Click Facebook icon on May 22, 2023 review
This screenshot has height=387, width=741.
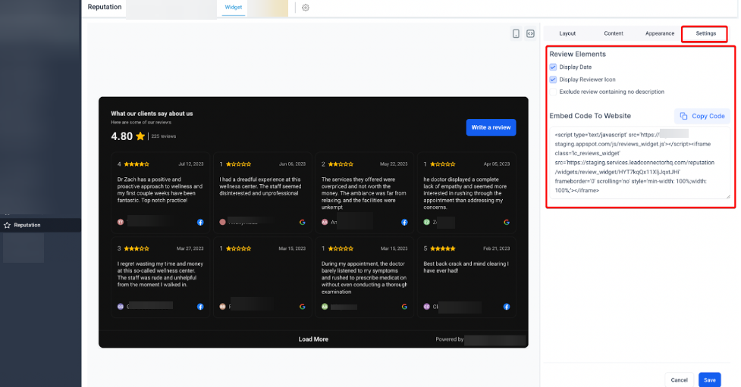click(x=404, y=223)
